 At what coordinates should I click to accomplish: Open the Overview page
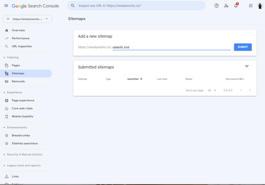coord(18,30)
